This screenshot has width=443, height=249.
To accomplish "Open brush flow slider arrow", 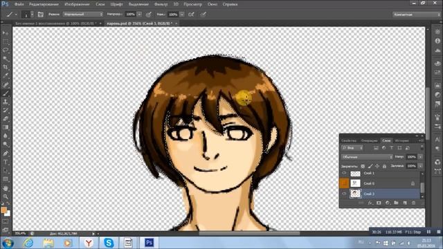I will pyautogui.click(x=182, y=15).
